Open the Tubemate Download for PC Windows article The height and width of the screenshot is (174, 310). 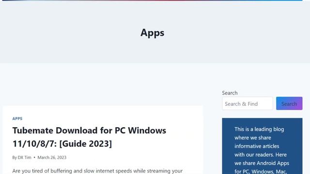coord(89,137)
